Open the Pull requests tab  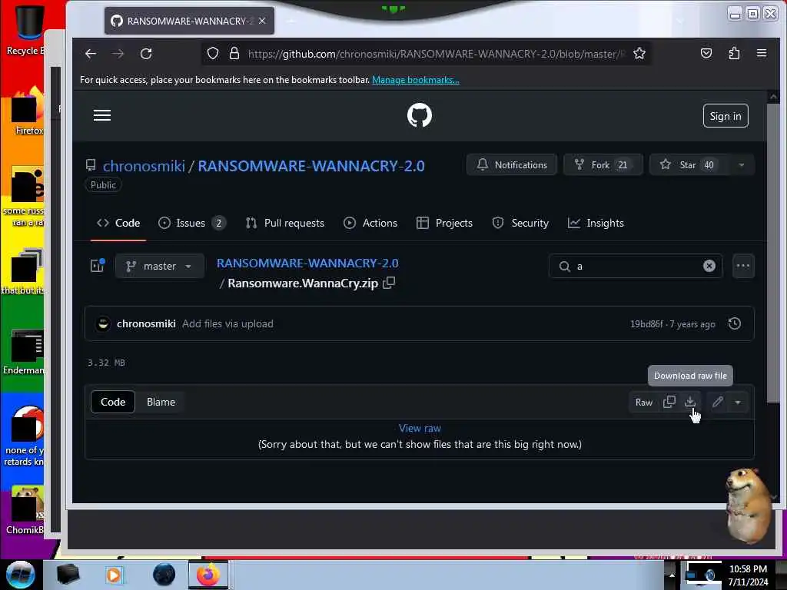[284, 223]
